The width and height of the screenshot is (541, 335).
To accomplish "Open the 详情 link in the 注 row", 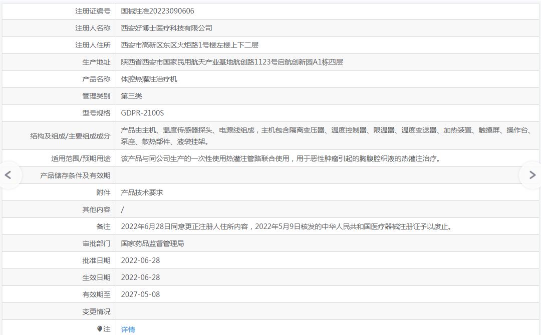I will pos(128,329).
